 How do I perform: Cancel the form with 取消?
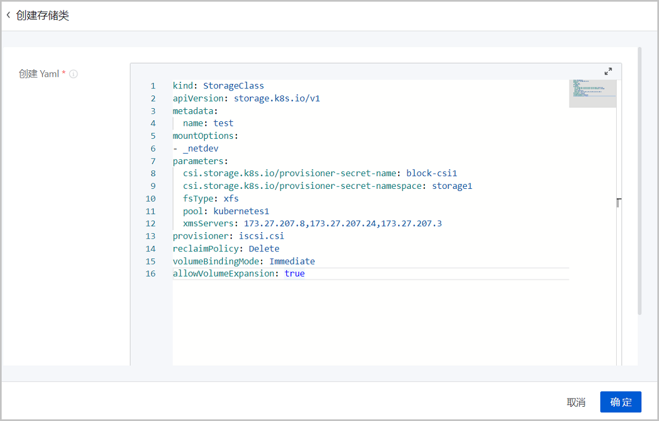click(576, 402)
